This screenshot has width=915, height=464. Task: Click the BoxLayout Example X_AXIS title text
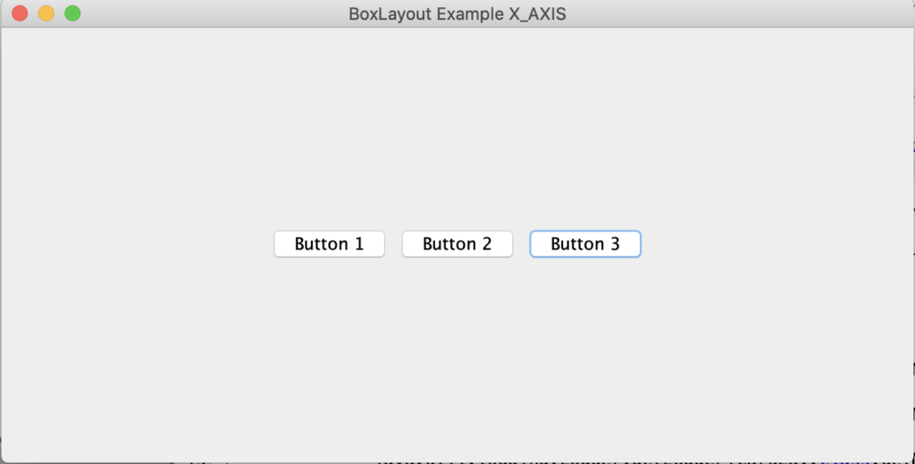pyautogui.click(x=457, y=14)
